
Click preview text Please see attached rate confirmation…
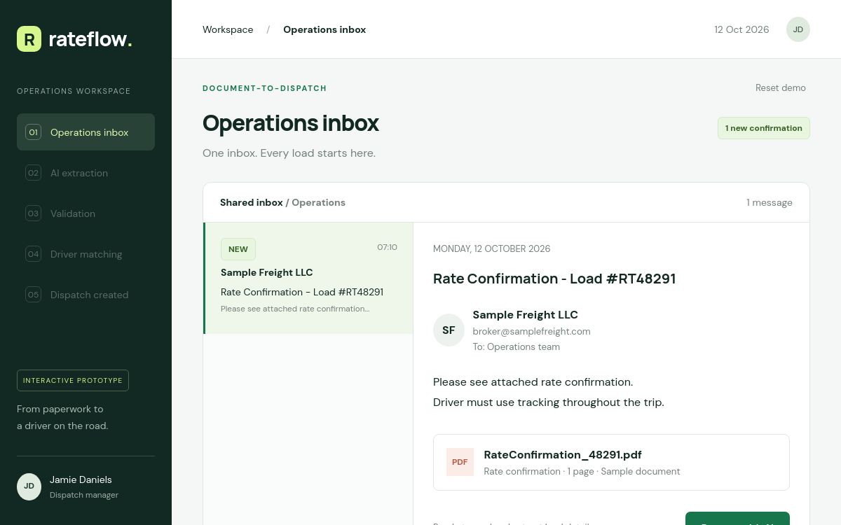(x=295, y=309)
